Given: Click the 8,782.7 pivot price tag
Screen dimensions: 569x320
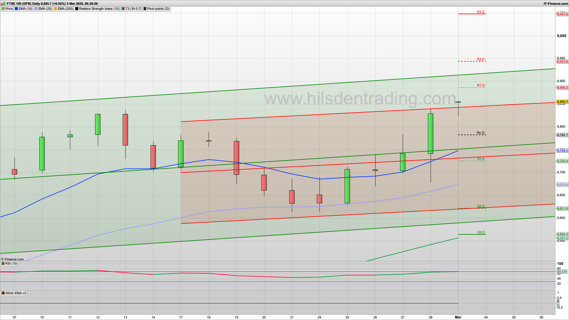Looking at the screenshot, I should [x=562, y=135].
